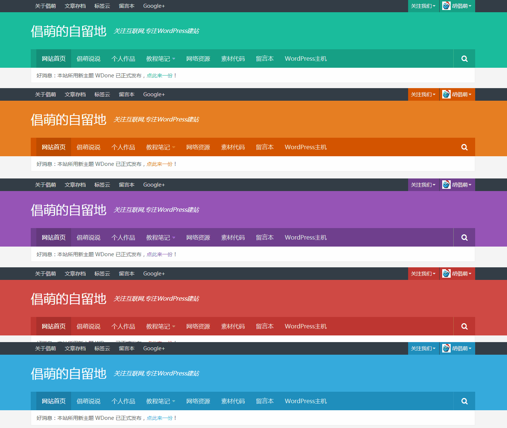This screenshot has height=428, width=507.
Task: Open 教程笔记 dropdown in the purple navbar
Action: [x=161, y=238]
